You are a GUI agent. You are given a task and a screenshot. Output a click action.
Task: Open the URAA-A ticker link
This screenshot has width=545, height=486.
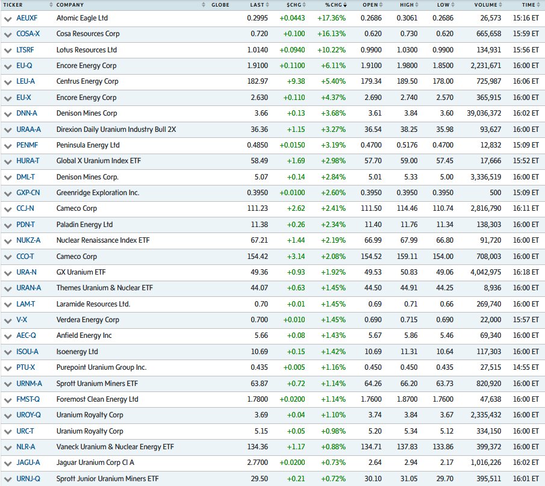click(x=28, y=129)
